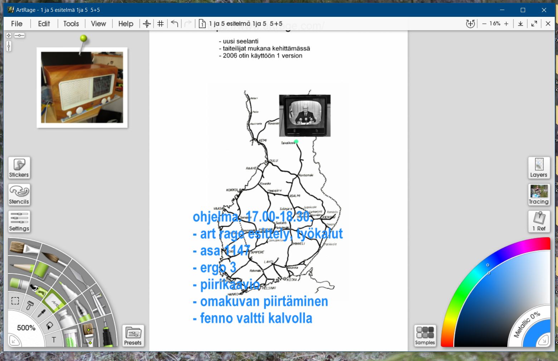Open the File menu

17,24
